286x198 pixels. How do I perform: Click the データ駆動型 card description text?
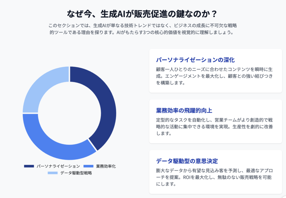214,177
